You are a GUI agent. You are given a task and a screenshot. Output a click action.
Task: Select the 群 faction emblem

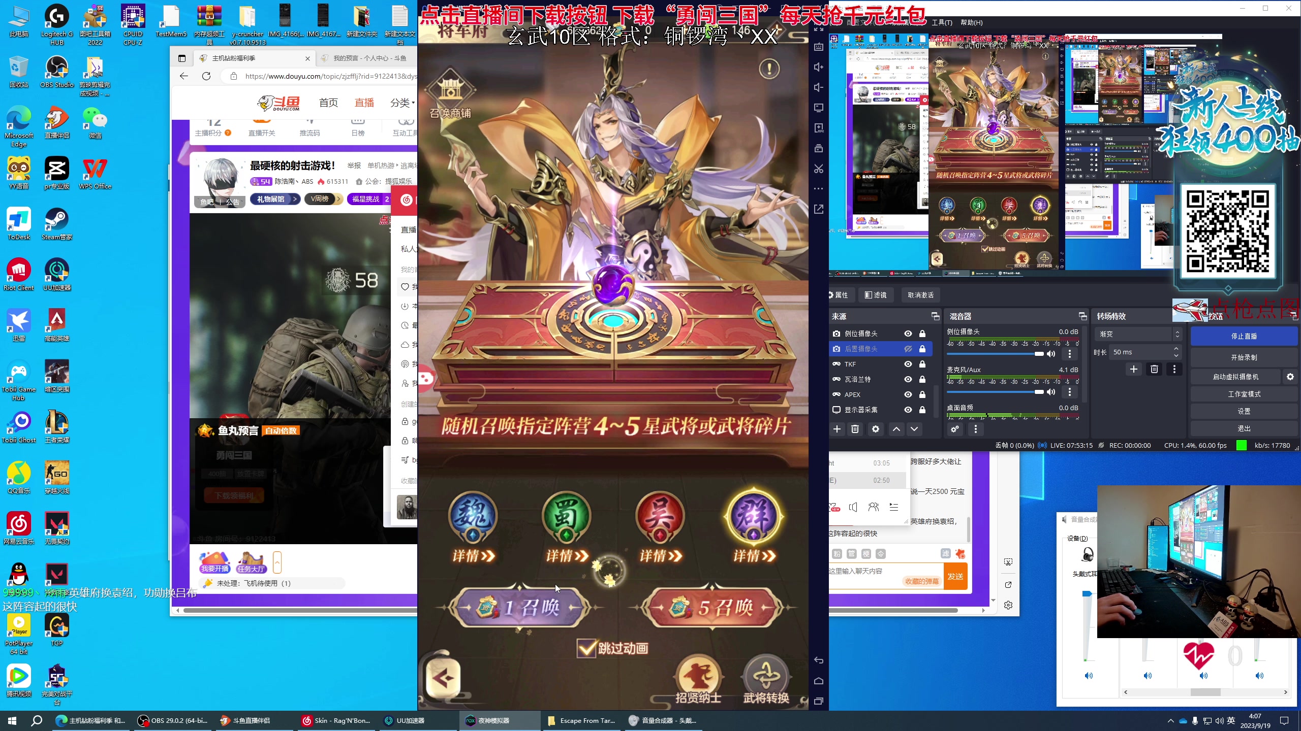(x=754, y=516)
